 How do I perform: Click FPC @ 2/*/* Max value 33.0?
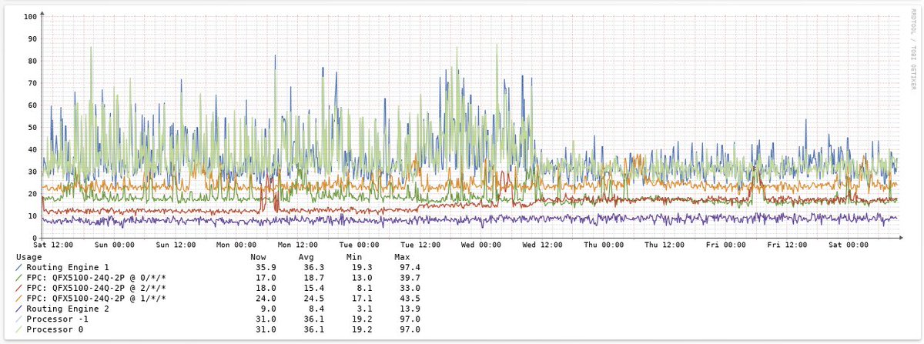(x=409, y=288)
